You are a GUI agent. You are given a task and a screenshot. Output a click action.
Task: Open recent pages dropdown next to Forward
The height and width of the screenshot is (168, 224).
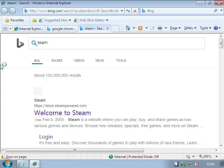click(x=19, y=11)
